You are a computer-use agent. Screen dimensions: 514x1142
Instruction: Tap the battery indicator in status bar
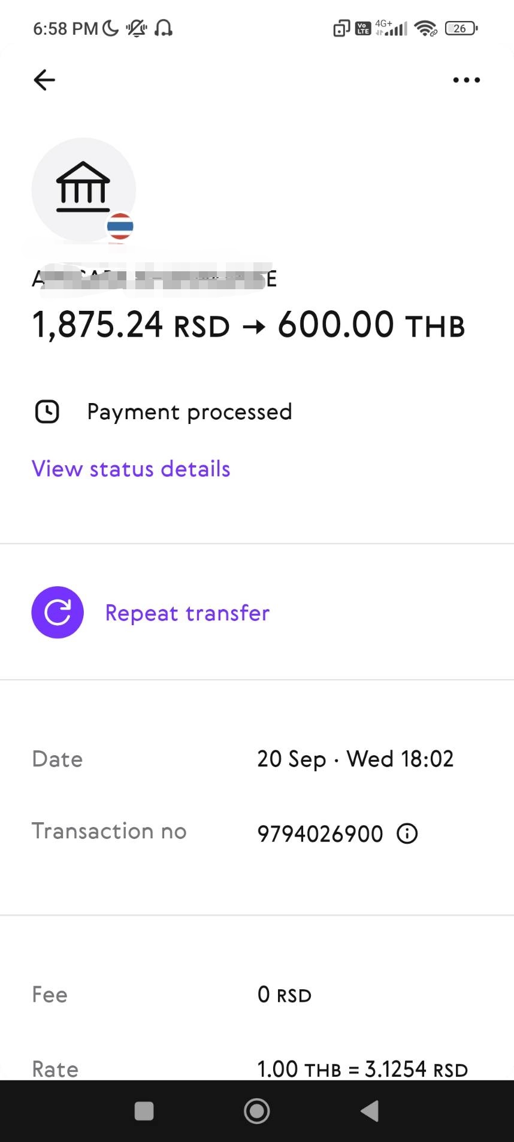tap(461, 28)
